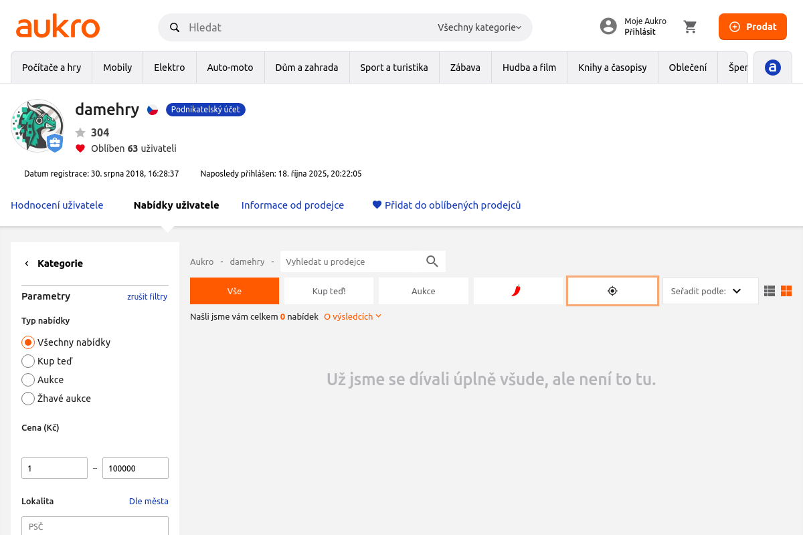The width and height of the screenshot is (803, 535).
Task: Expand the O výsledcích details
Action: [x=353, y=316]
